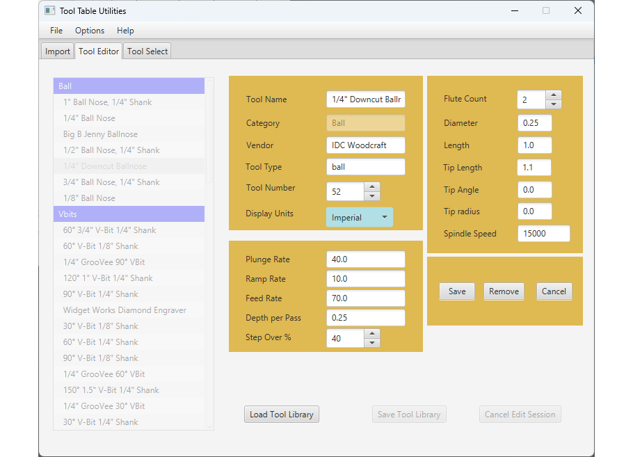The width and height of the screenshot is (633, 457).
Task: Switch to the Tool Select tab
Action: pyautogui.click(x=147, y=51)
